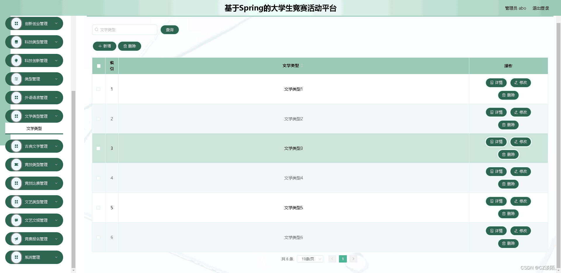Image resolution: width=561 pixels, height=273 pixels.
Task: Focus the 文学类型 search input field
Action: coord(125,30)
